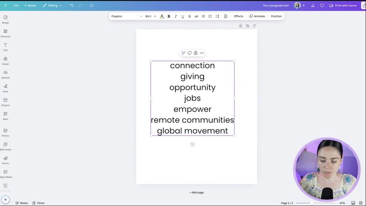Open the Poppins font family dropdown
The image size is (366, 206).
(x=124, y=16)
